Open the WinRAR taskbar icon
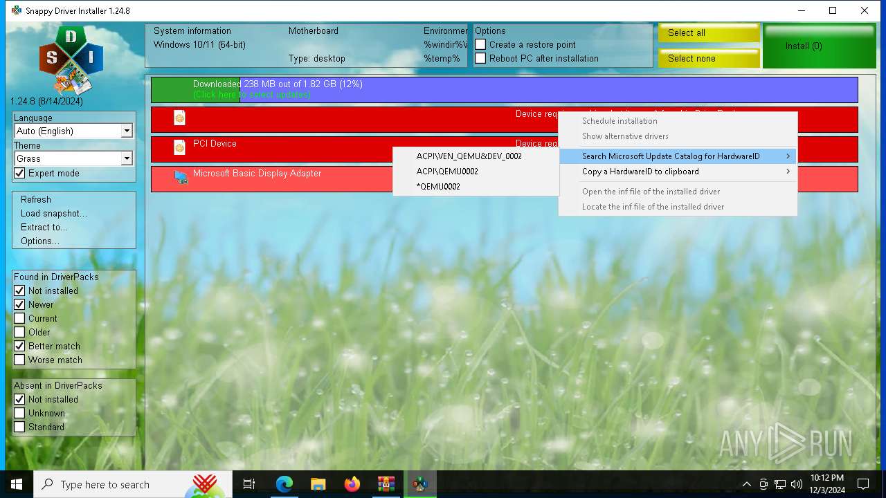 click(386, 484)
